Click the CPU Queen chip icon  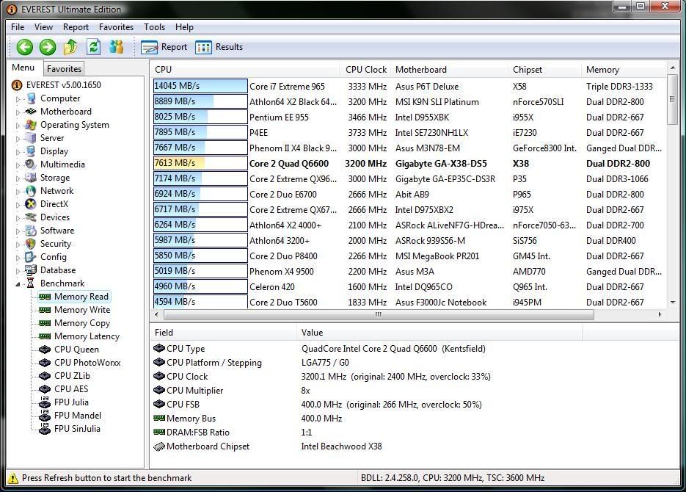(x=45, y=350)
